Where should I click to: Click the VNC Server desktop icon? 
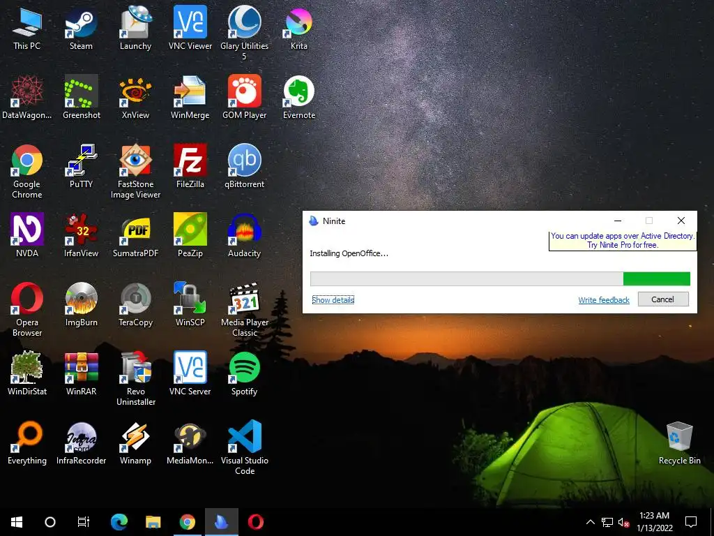pos(190,373)
